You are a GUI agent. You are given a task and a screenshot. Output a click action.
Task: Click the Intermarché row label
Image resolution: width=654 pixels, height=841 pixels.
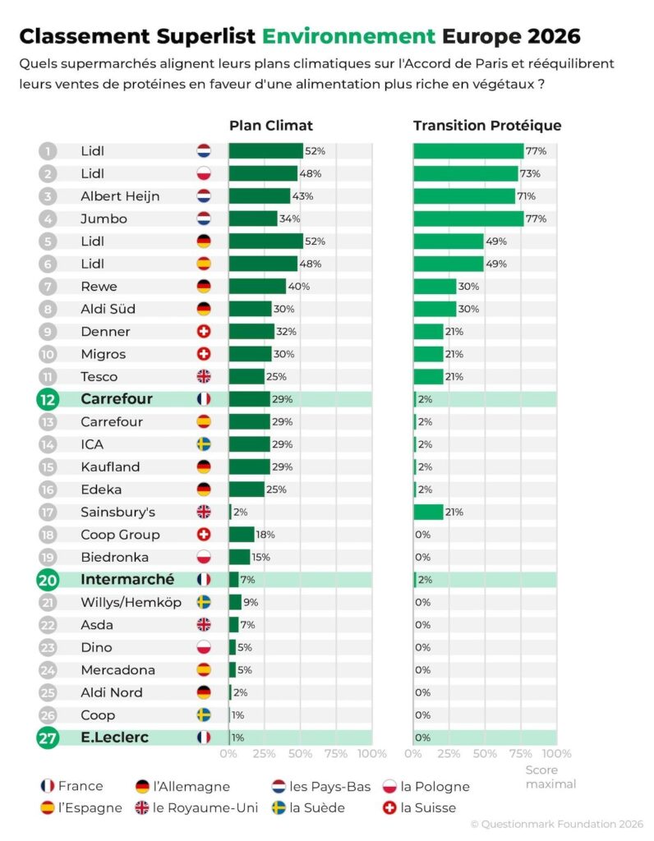[127, 580]
